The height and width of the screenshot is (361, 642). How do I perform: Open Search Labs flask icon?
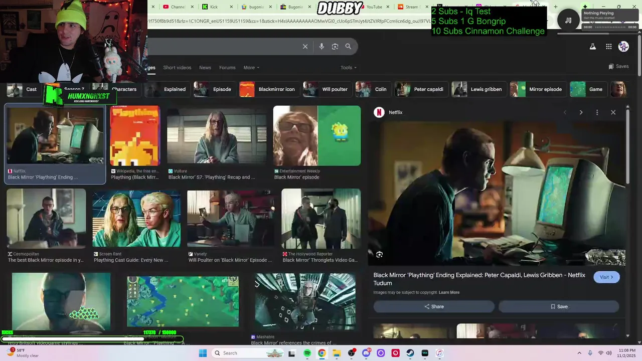(x=592, y=47)
